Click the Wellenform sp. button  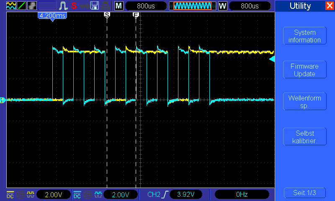click(305, 102)
